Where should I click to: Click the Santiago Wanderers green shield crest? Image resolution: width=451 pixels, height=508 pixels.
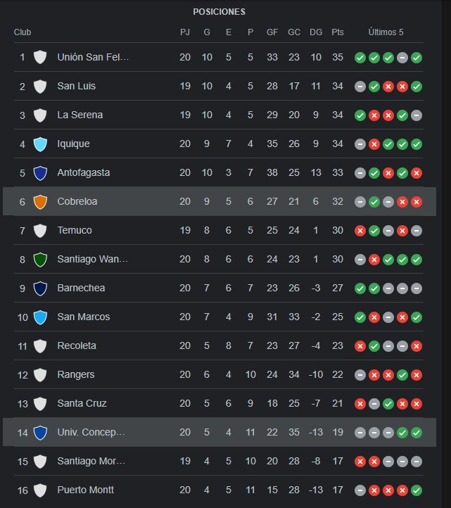(x=40, y=260)
